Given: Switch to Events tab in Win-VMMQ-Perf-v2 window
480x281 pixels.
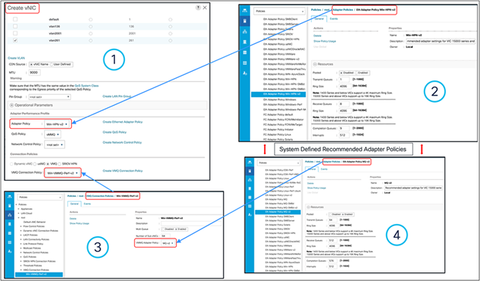Looking at the screenshot, I should [87, 204].
